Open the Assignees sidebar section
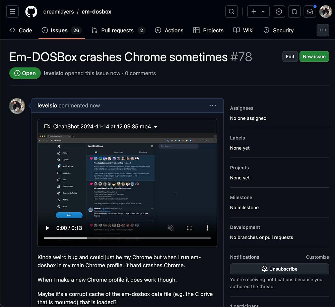The image size is (335, 307). tap(242, 108)
